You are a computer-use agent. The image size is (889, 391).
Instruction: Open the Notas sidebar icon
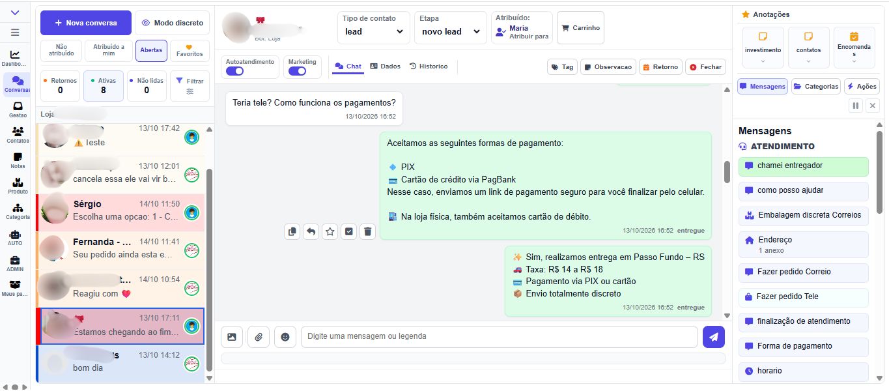[18, 160]
